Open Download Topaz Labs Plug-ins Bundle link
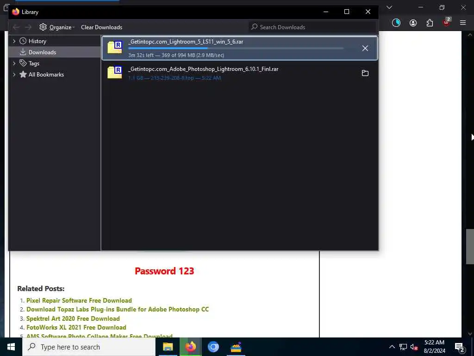The height and width of the screenshot is (356, 474). [x=118, y=309]
